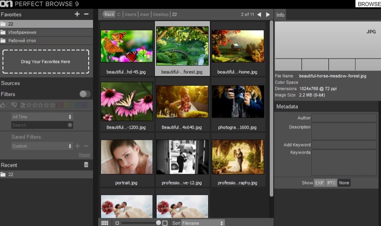This screenshot has height=226, width=381.
Task: Click the thumbnail size slider handle
Action: (158, 223)
